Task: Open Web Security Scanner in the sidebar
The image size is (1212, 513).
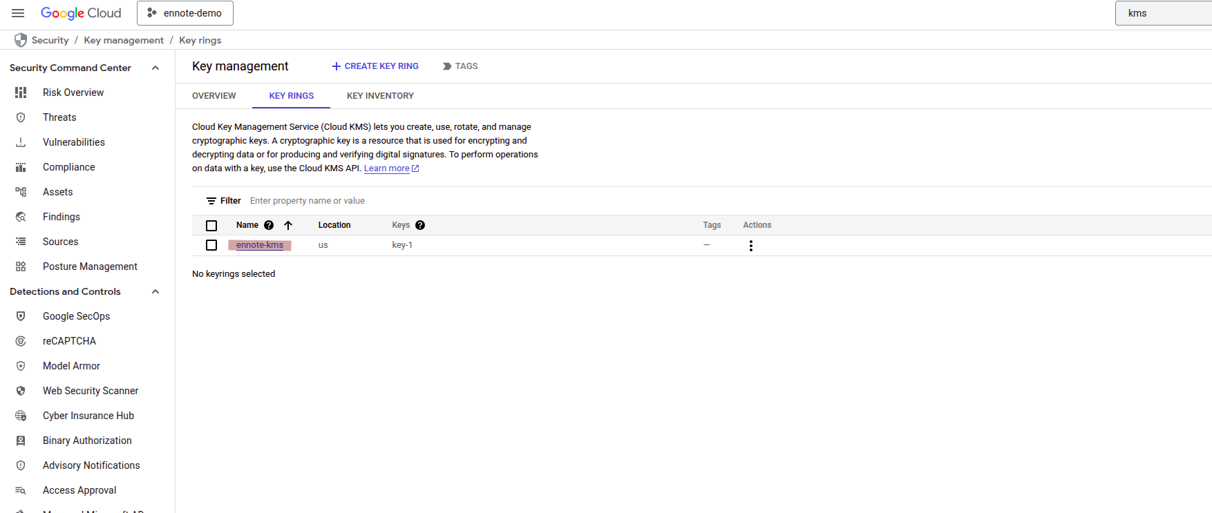Action: [91, 391]
